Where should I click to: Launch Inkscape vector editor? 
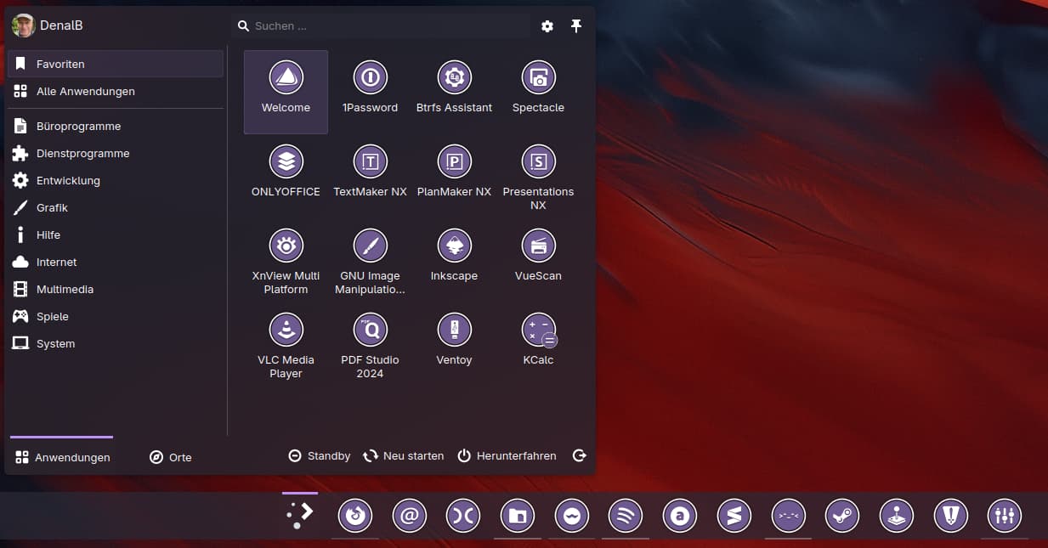454,257
